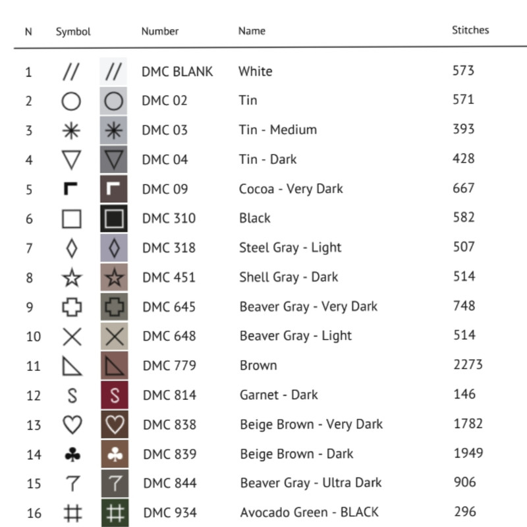
Task: Click the plain cross symbol for DMC 645
Action: tap(71, 307)
